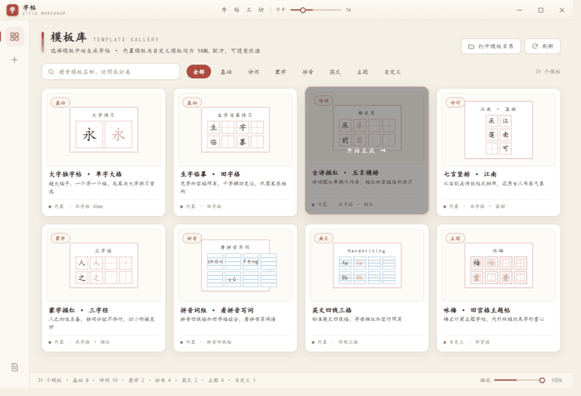
Task: Select the 英文四线三格 template card
Action: tap(367, 288)
